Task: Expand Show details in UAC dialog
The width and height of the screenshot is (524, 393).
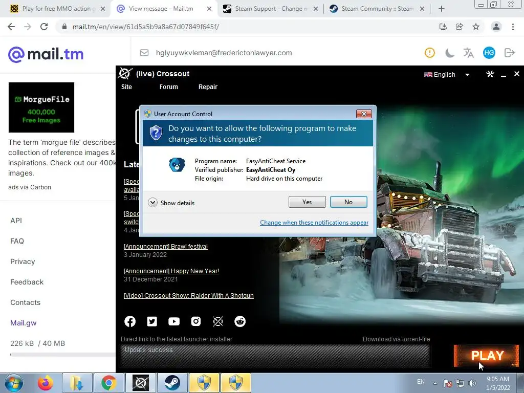Action: coord(171,203)
